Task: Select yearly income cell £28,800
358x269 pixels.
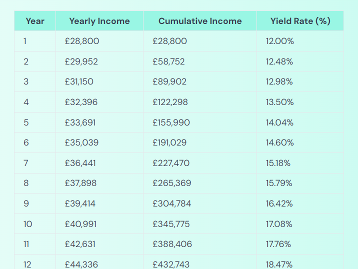Action: 82,41
